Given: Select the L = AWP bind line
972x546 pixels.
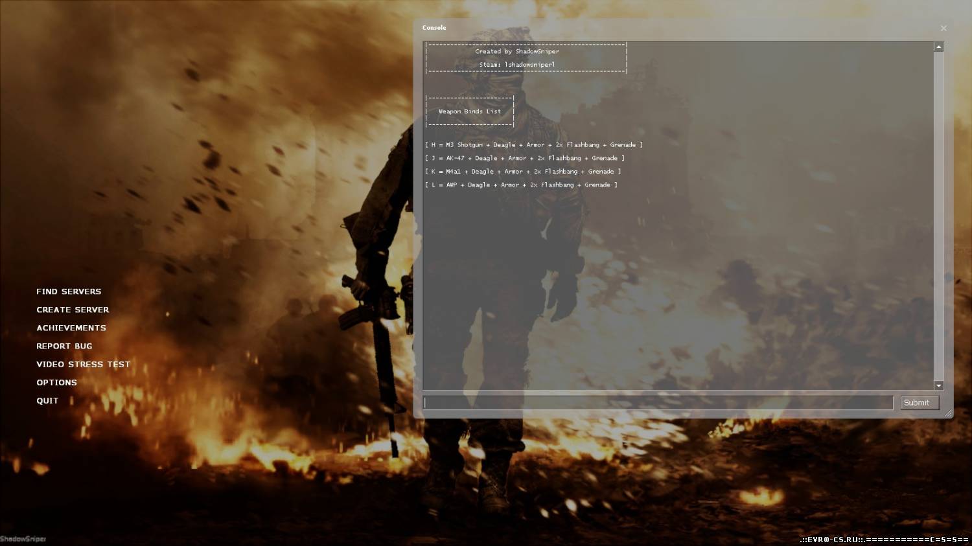Looking at the screenshot, I should pos(521,185).
